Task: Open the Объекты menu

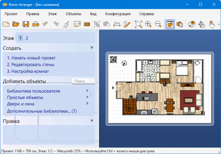Action: point(73,14)
